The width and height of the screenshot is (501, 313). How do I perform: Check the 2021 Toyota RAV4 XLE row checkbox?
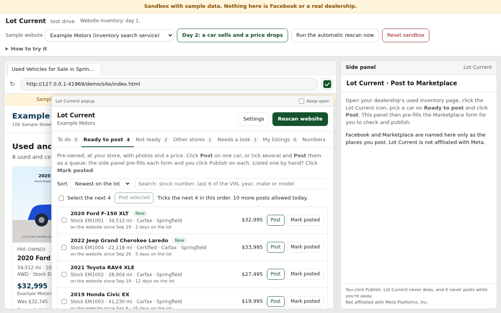tap(64, 274)
